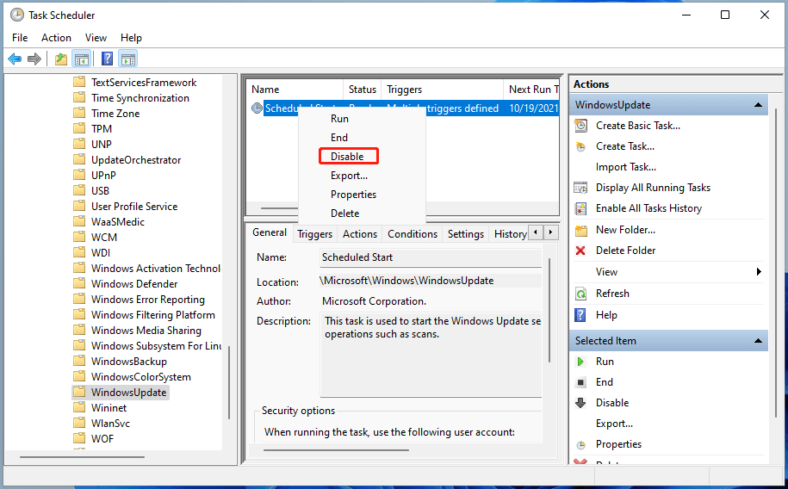Click the Create Basic Task icon
This screenshot has width=788, height=489.
(x=581, y=126)
